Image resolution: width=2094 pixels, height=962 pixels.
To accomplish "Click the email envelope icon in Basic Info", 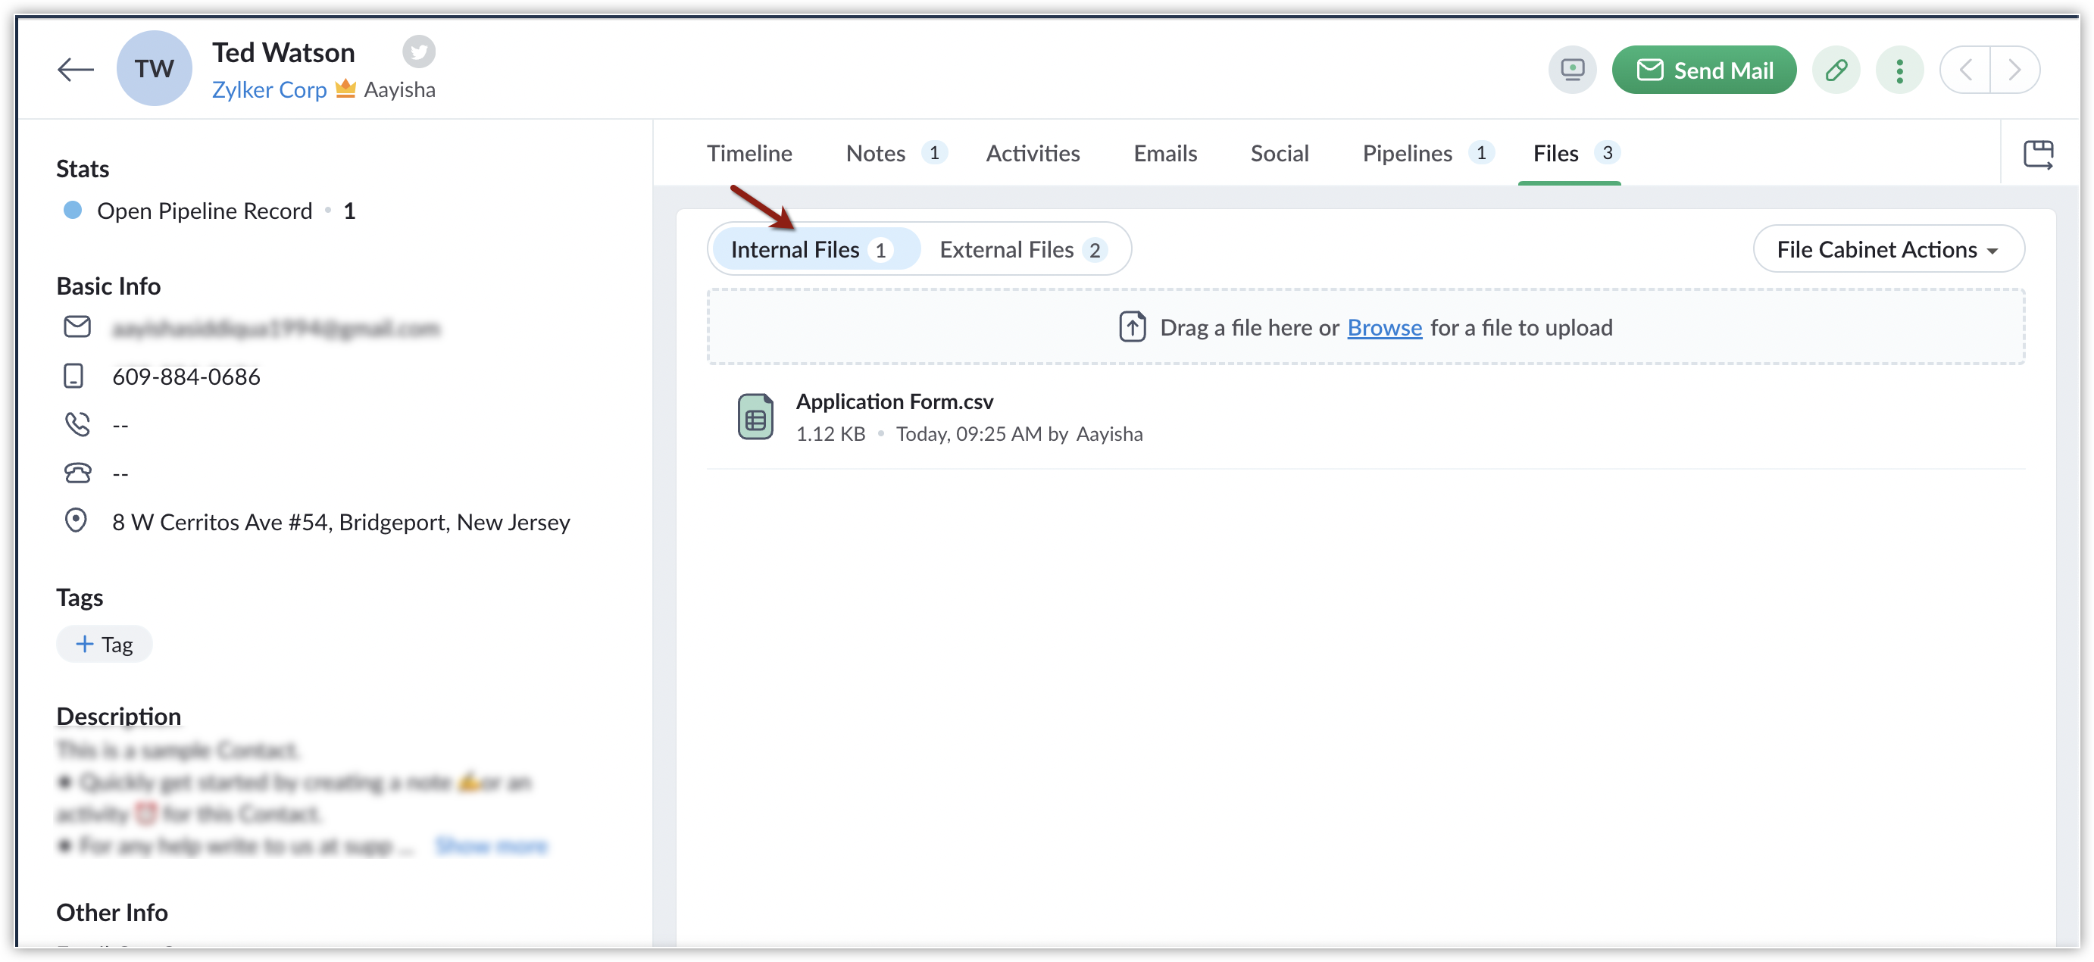I will click(x=77, y=326).
